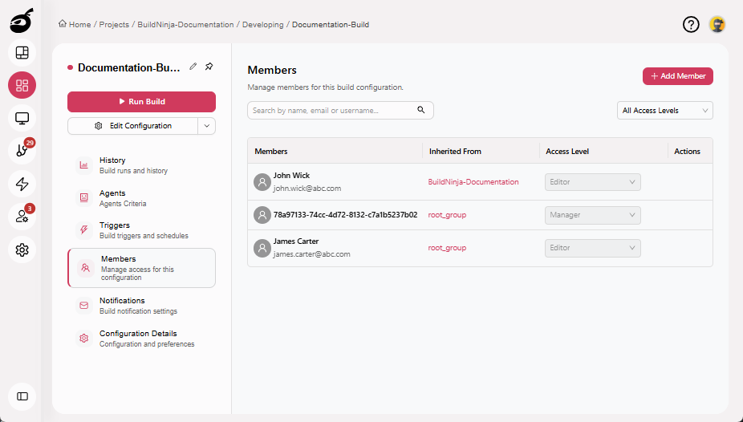Open the settings gear in sidebar

tap(22, 250)
